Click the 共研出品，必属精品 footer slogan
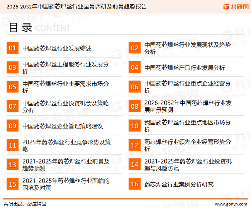The image size is (251, 208). 25,204
